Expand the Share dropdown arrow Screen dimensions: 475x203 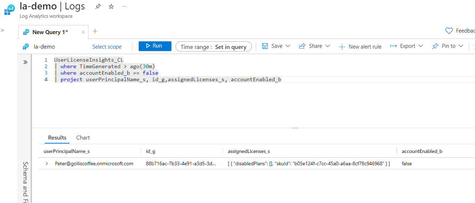[x=328, y=46]
